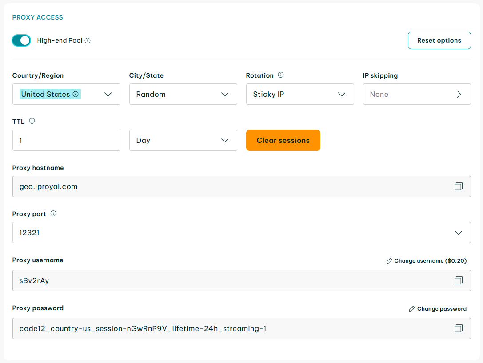The width and height of the screenshot is (483, 363).
Task: Click the Rotation info icon
Action: (281, 75)
